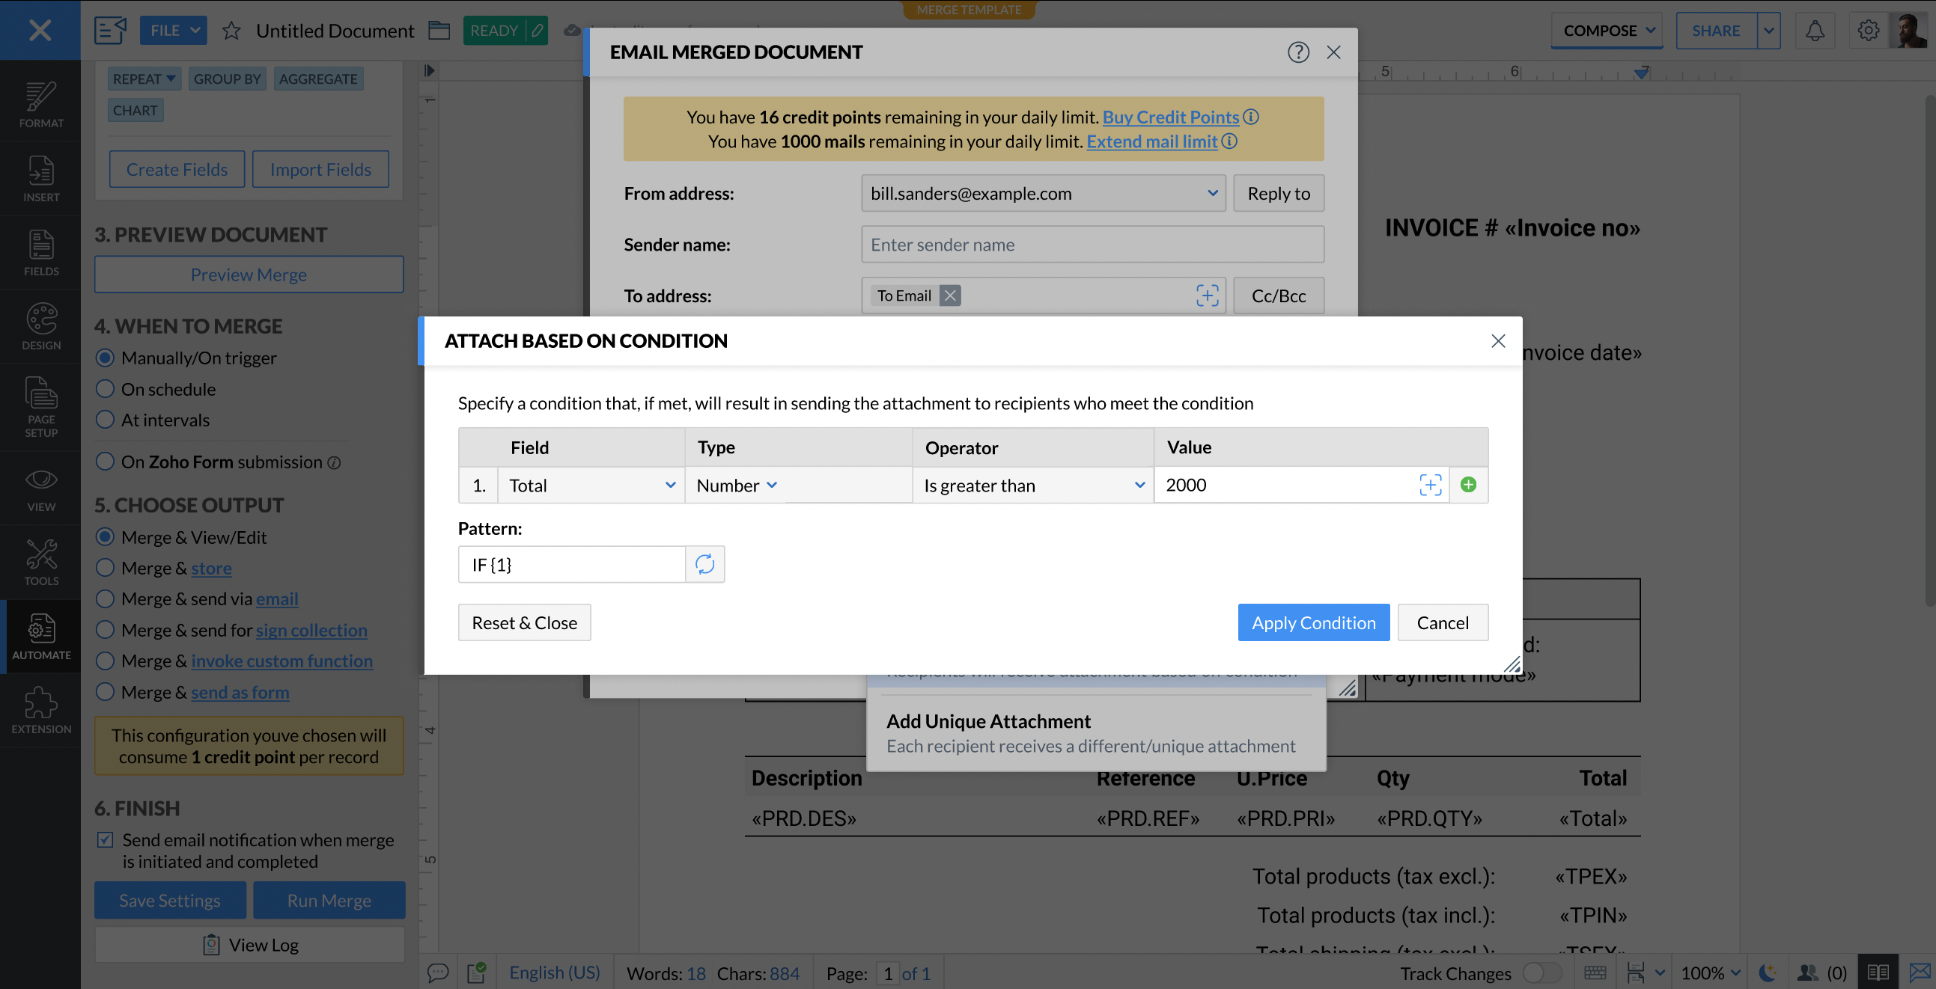Expand the Total field dropdown
The height and width of the screenshot is (989, 1936).
click(591, 485)
